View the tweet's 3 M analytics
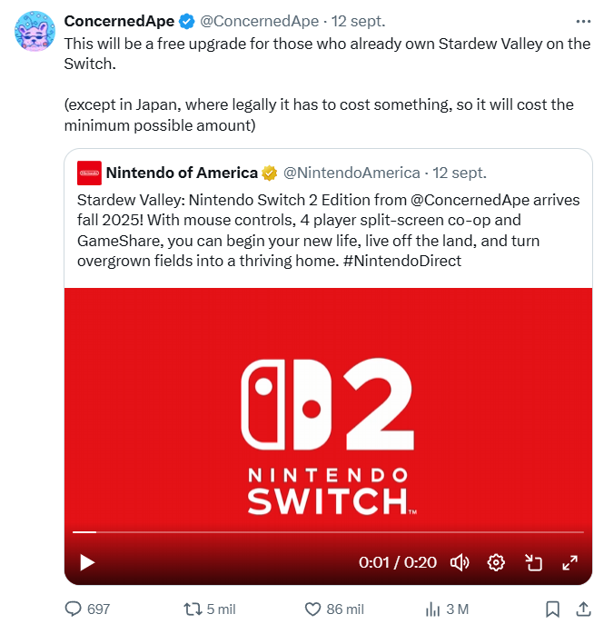 point(433,609)
